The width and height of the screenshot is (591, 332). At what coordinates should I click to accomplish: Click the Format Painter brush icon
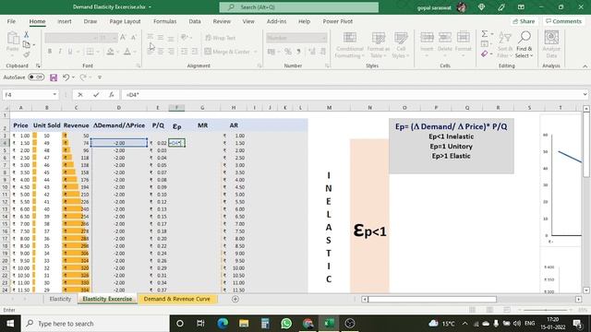(x=26, y=54)
